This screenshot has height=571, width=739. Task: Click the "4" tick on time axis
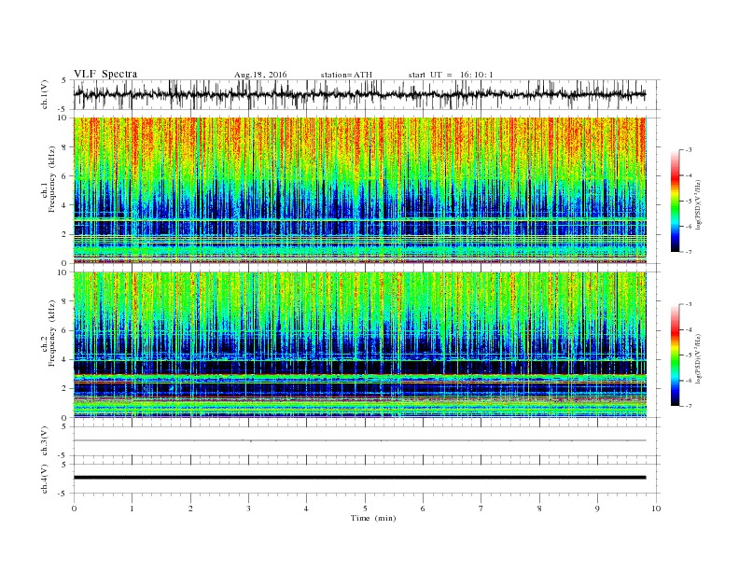pos(306,508)
